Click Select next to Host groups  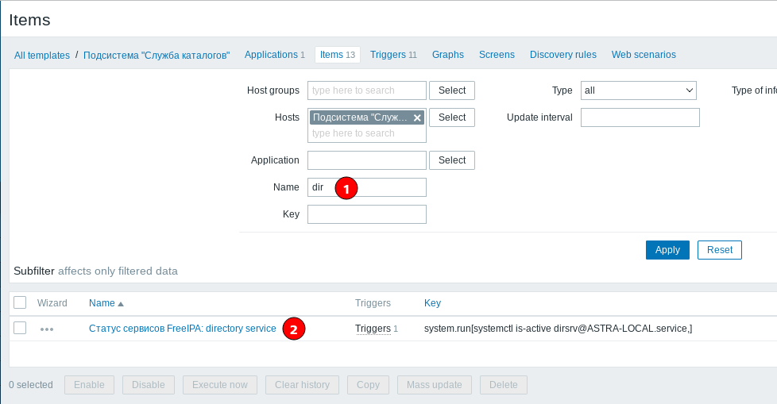tap(451, 90)
